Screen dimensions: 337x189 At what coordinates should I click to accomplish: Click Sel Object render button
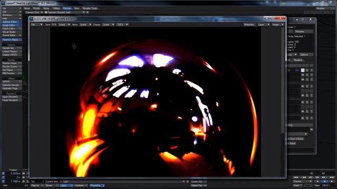click(12, 70)
